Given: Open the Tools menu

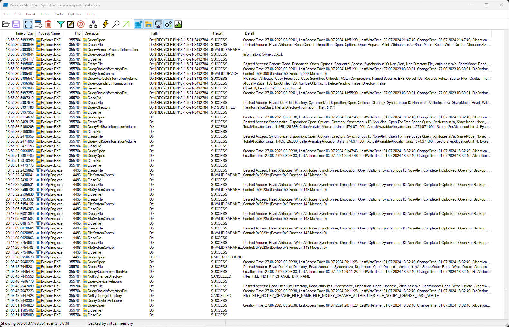Looking at the screenshot, I should tap(58, 14).
